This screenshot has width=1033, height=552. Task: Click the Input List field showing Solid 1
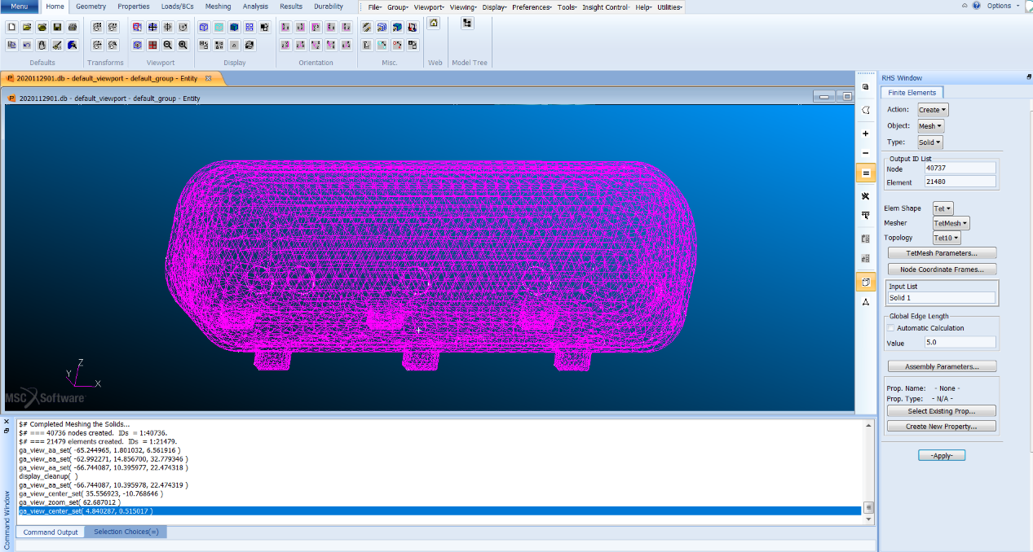click(x=941, y=298)
